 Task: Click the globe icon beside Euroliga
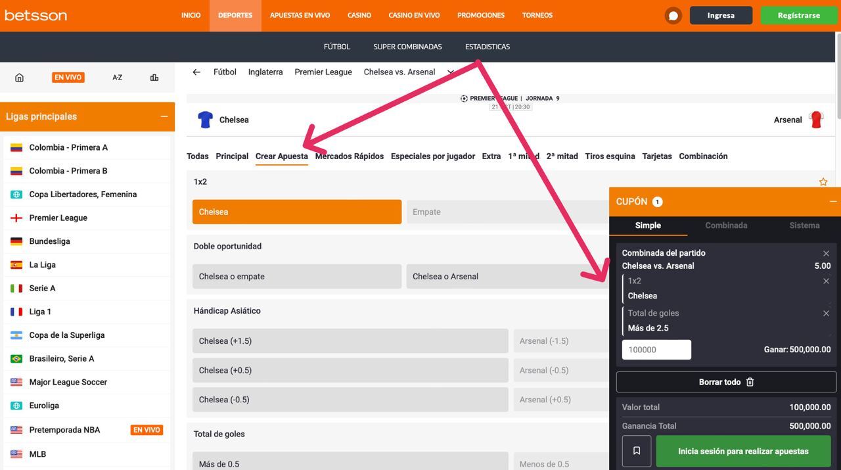[x=16, y=406]
